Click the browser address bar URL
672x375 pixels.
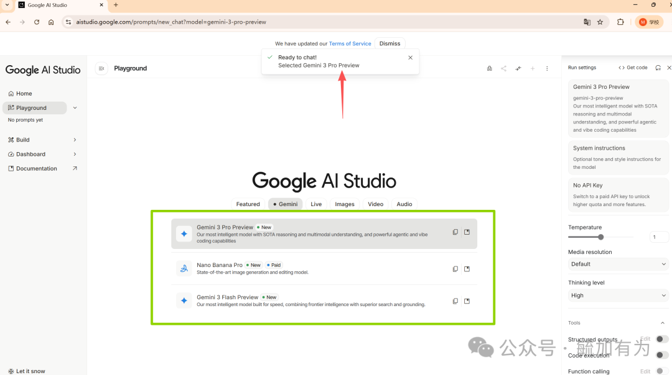(x=171, y=22)
